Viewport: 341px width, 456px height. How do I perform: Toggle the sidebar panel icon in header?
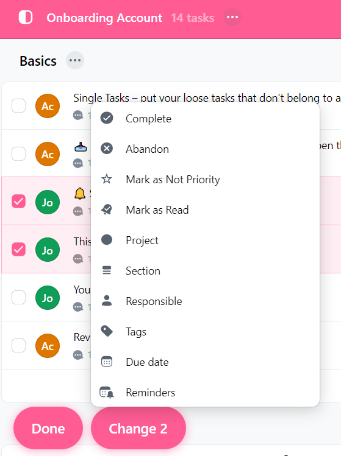26,18
